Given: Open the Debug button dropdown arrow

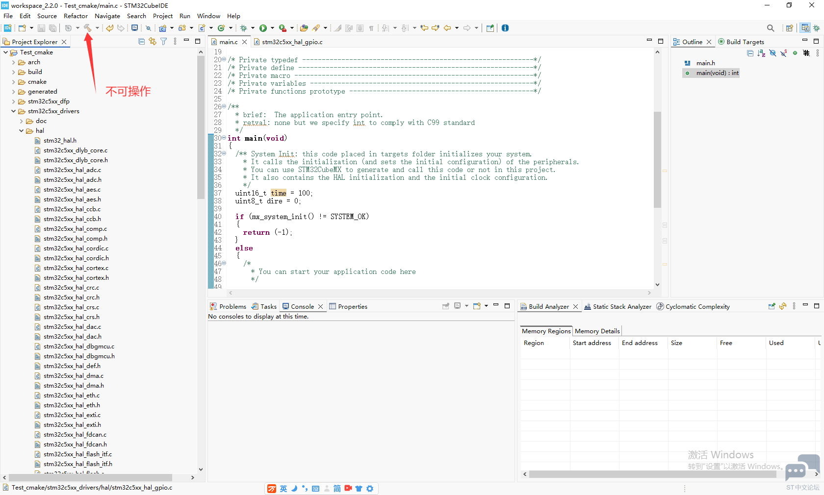Looking at the screenshot, I should tap(253, 28).
